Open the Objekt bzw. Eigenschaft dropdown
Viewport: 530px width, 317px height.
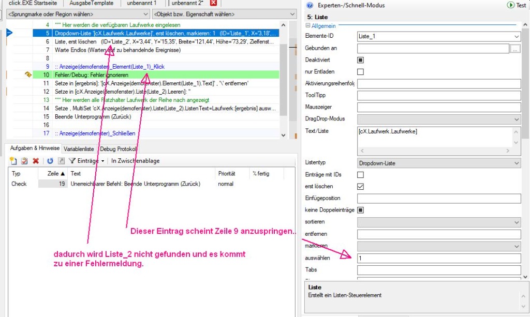(x=225, y=14)
